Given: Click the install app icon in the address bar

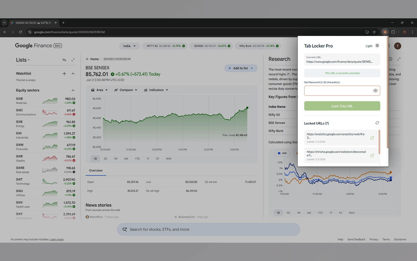Looking at the screenshot, I should (x=367, y=32).
